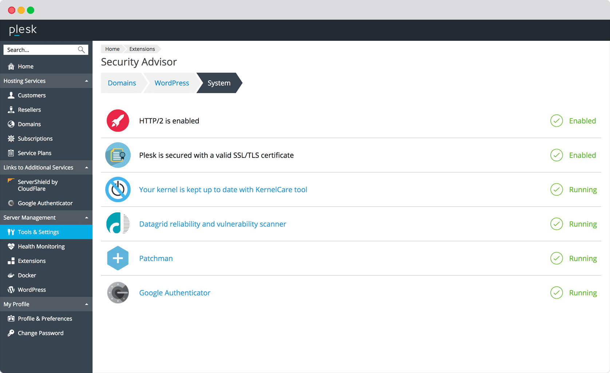The image size is (610, 373).
Task: Click the Plesk logo
Action: [23, 30]
